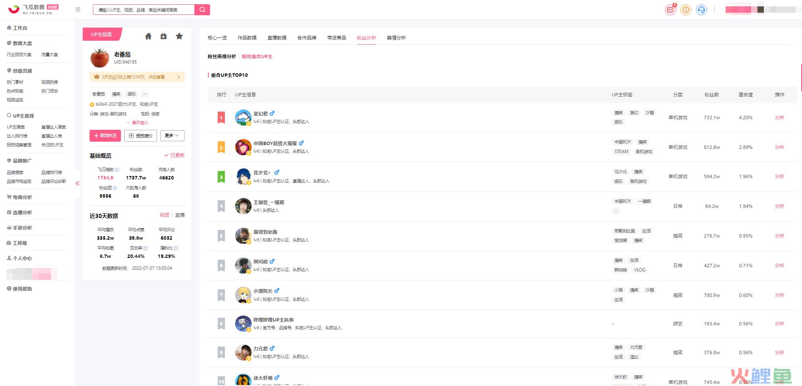This screenshot has height=386, width=802.
Task: Switch to the 直播 data toggle
Action: click(180, 215)
